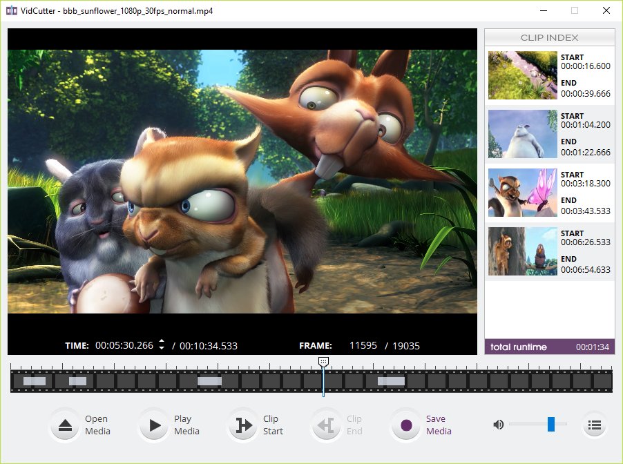
Task: Click the purple Save Media icon
Action: [405, 425]
